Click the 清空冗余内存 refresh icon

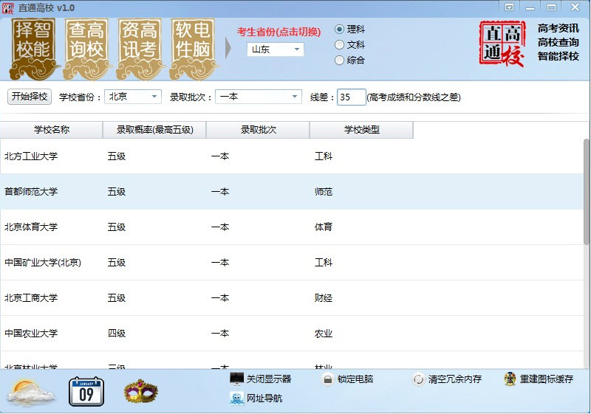tap(418, 379)
